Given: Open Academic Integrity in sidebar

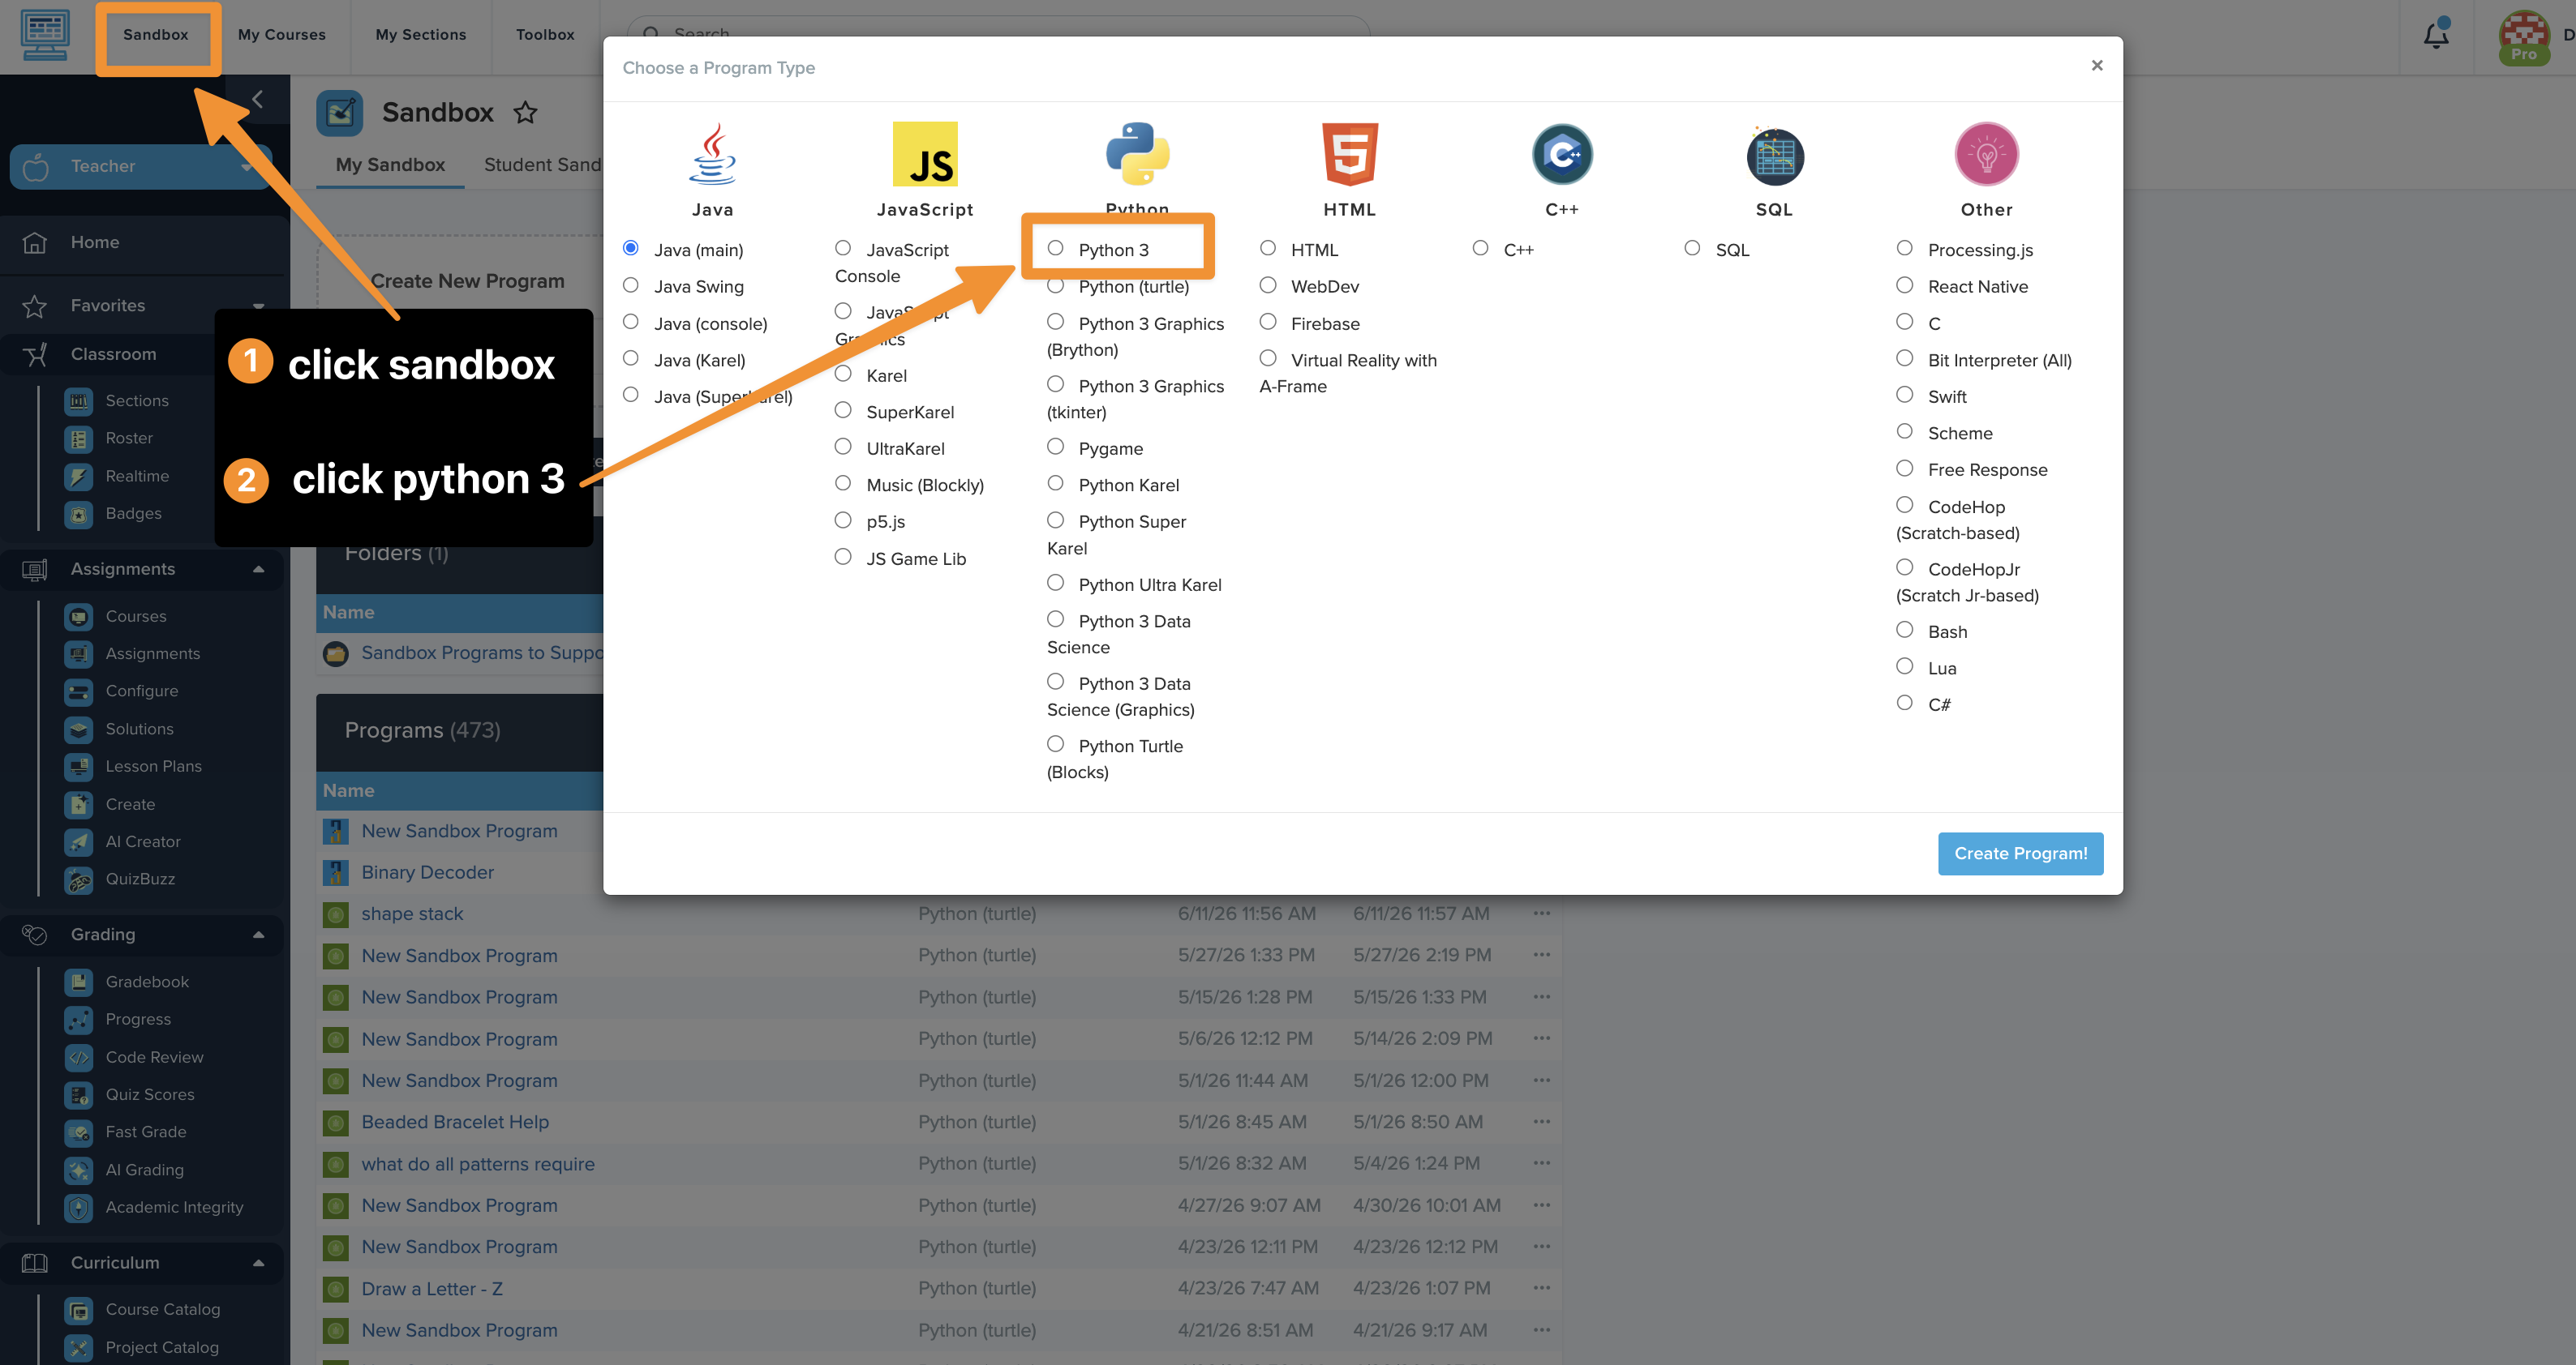Looking at the screenshot, I should 174,1207.
